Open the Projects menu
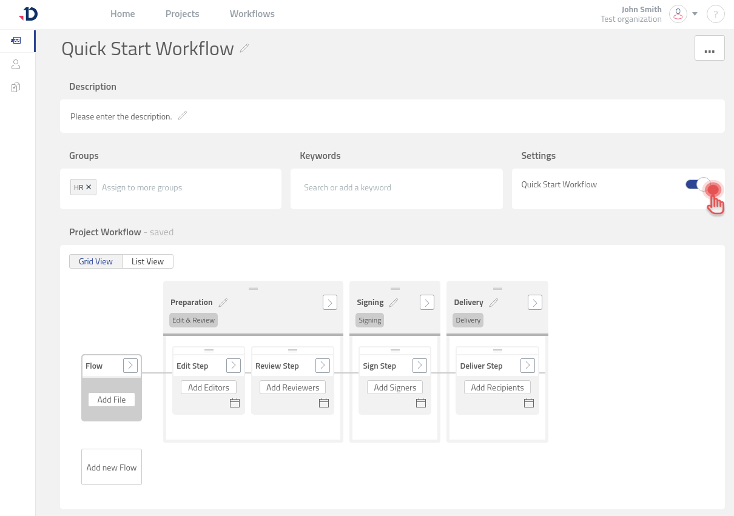734x516 pixels. coord(182,14)
